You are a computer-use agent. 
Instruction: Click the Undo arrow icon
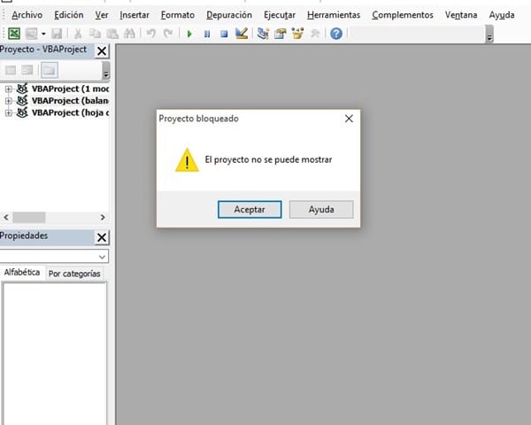click(151, 34)
